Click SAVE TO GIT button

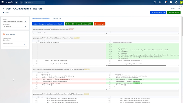click(x=174, y=13)
